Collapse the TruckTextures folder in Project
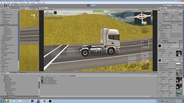 pyautogui.click(x=5, y=90)
